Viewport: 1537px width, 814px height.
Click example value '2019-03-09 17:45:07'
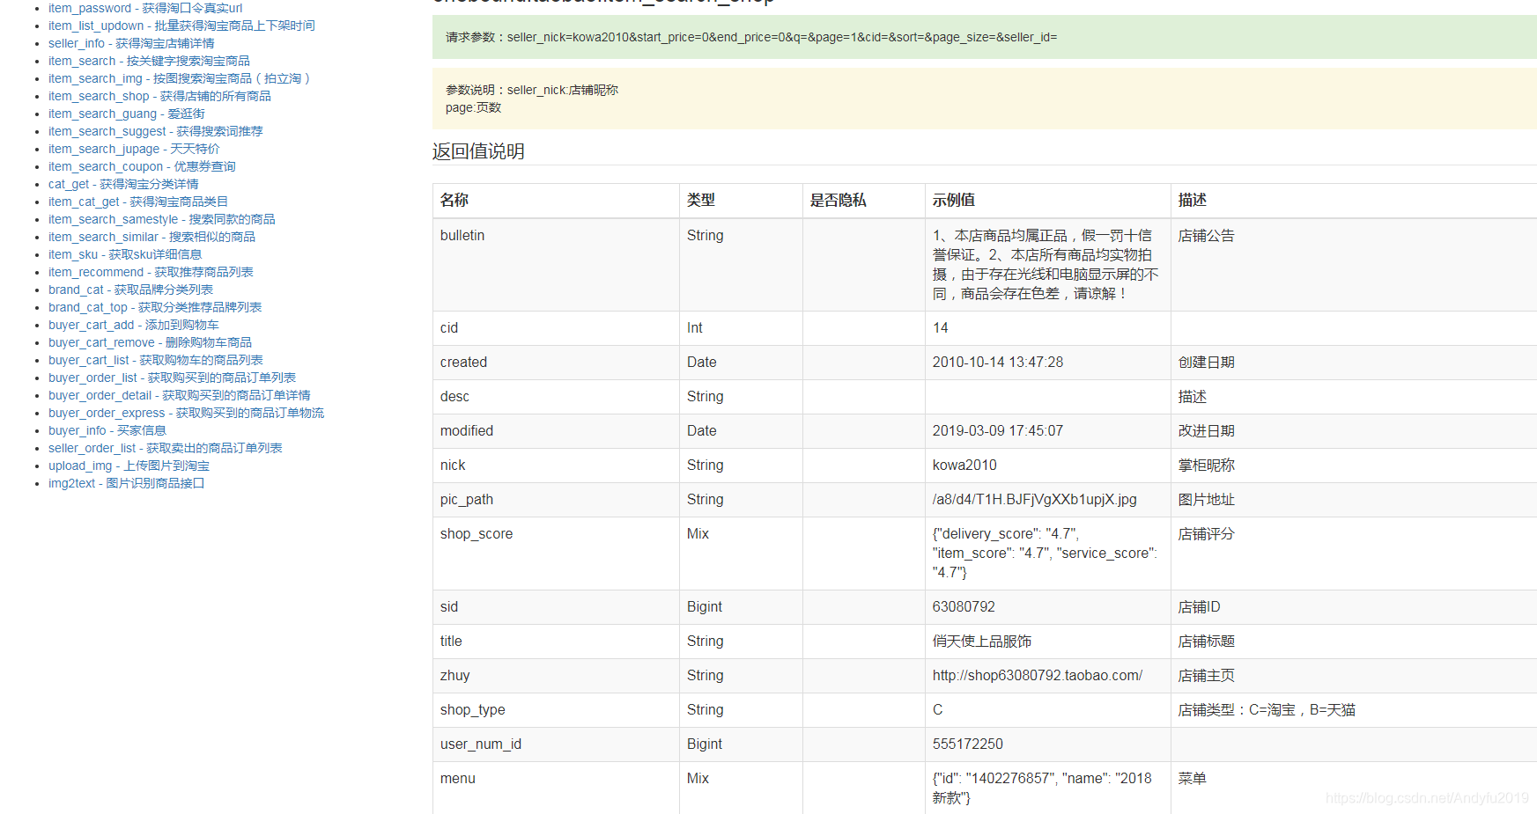998,430
